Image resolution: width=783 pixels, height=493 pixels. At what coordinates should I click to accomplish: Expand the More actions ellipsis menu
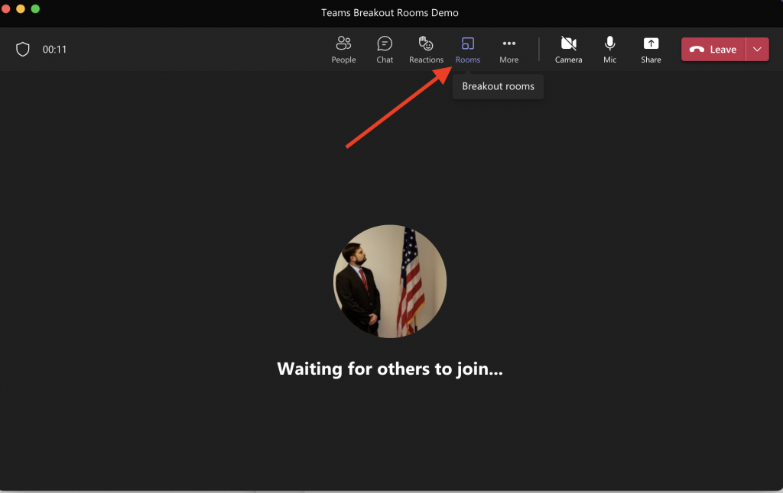pyautogui.click(x=508, y=50)
